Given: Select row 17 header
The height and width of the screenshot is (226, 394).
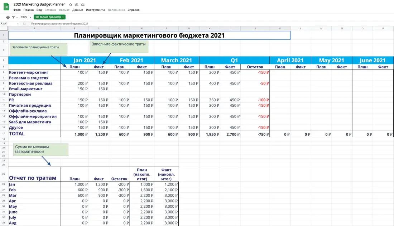Looking at the screenshot, I should tap(4, 134).
